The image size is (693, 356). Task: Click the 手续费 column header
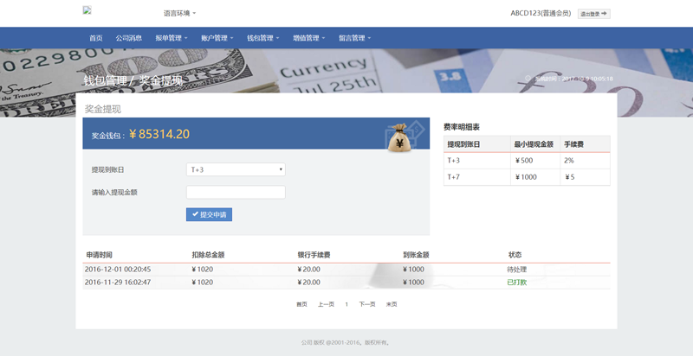click(x=573, y=144)
